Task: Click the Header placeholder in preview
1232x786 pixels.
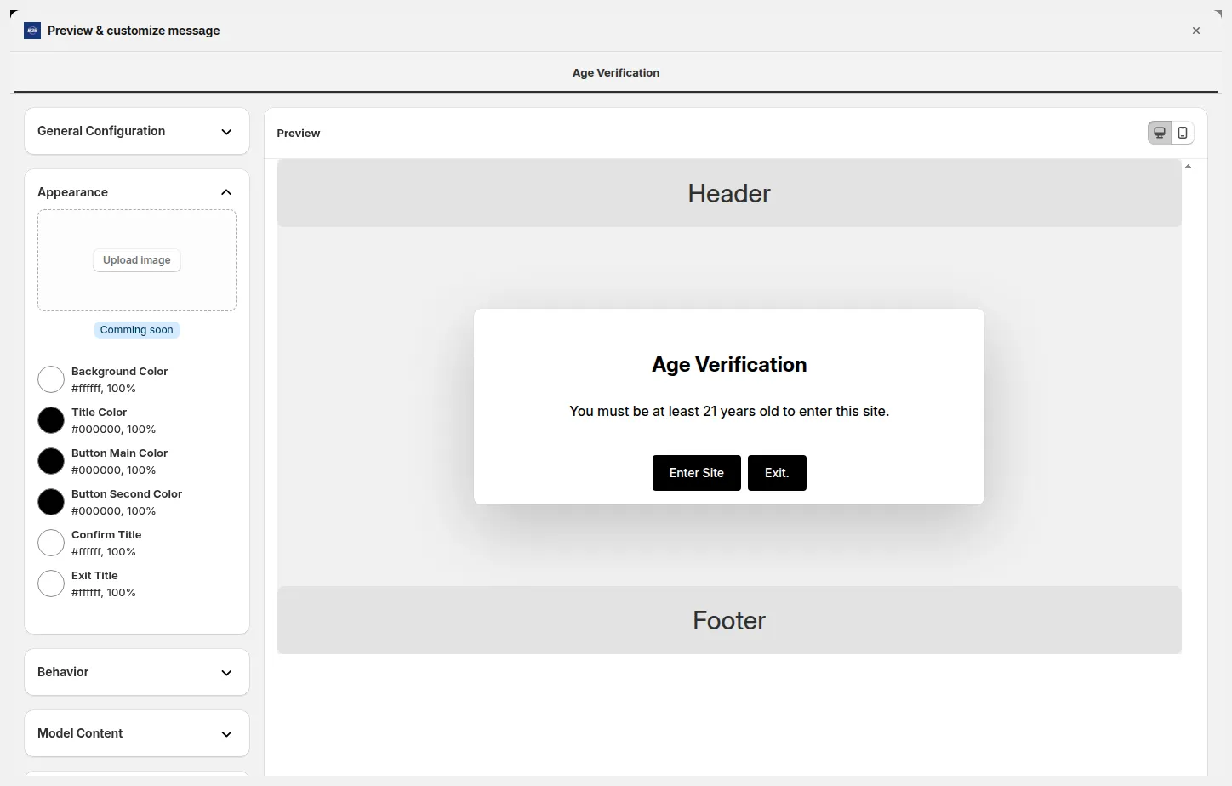Action: 729,193
